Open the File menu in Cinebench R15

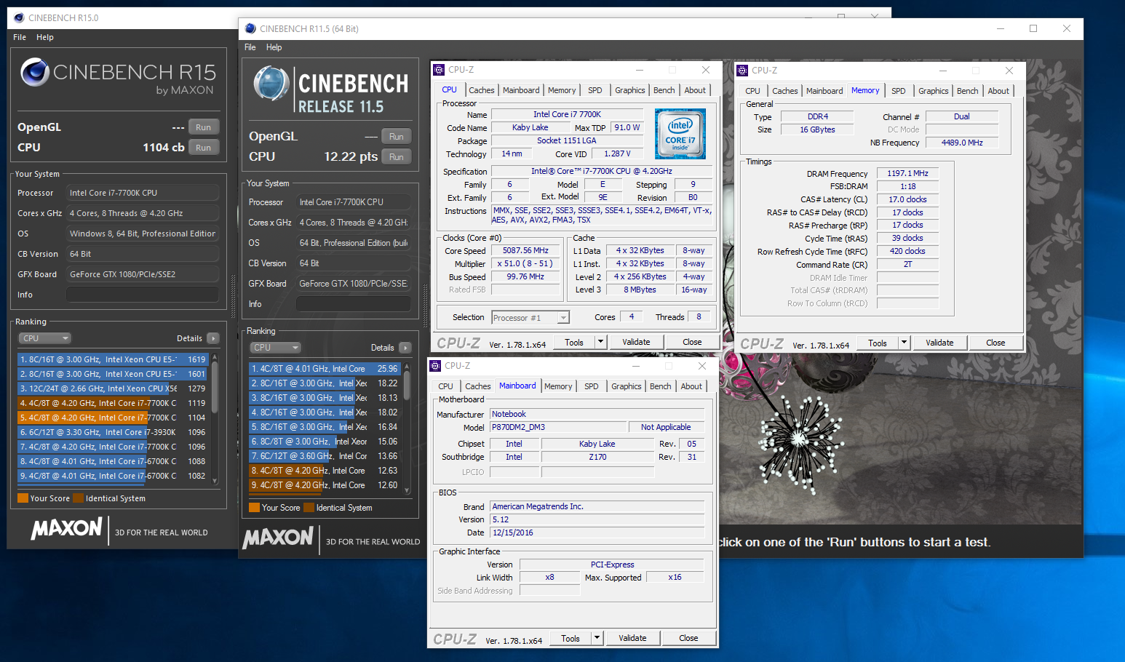pos(20,37)
